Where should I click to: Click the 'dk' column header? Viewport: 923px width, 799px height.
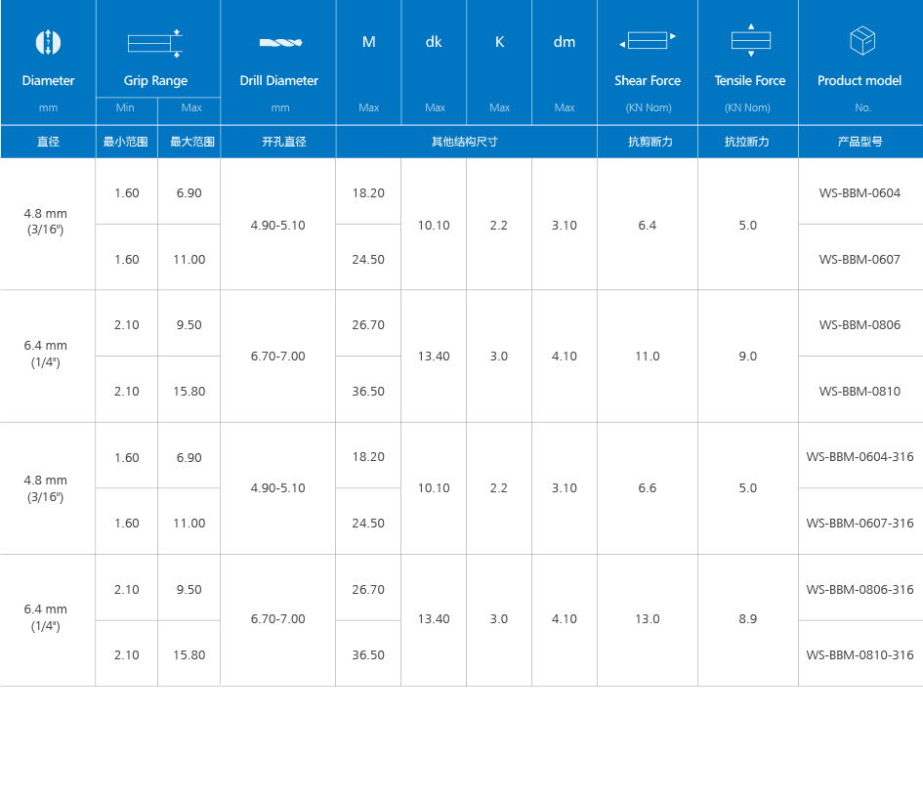434,42
